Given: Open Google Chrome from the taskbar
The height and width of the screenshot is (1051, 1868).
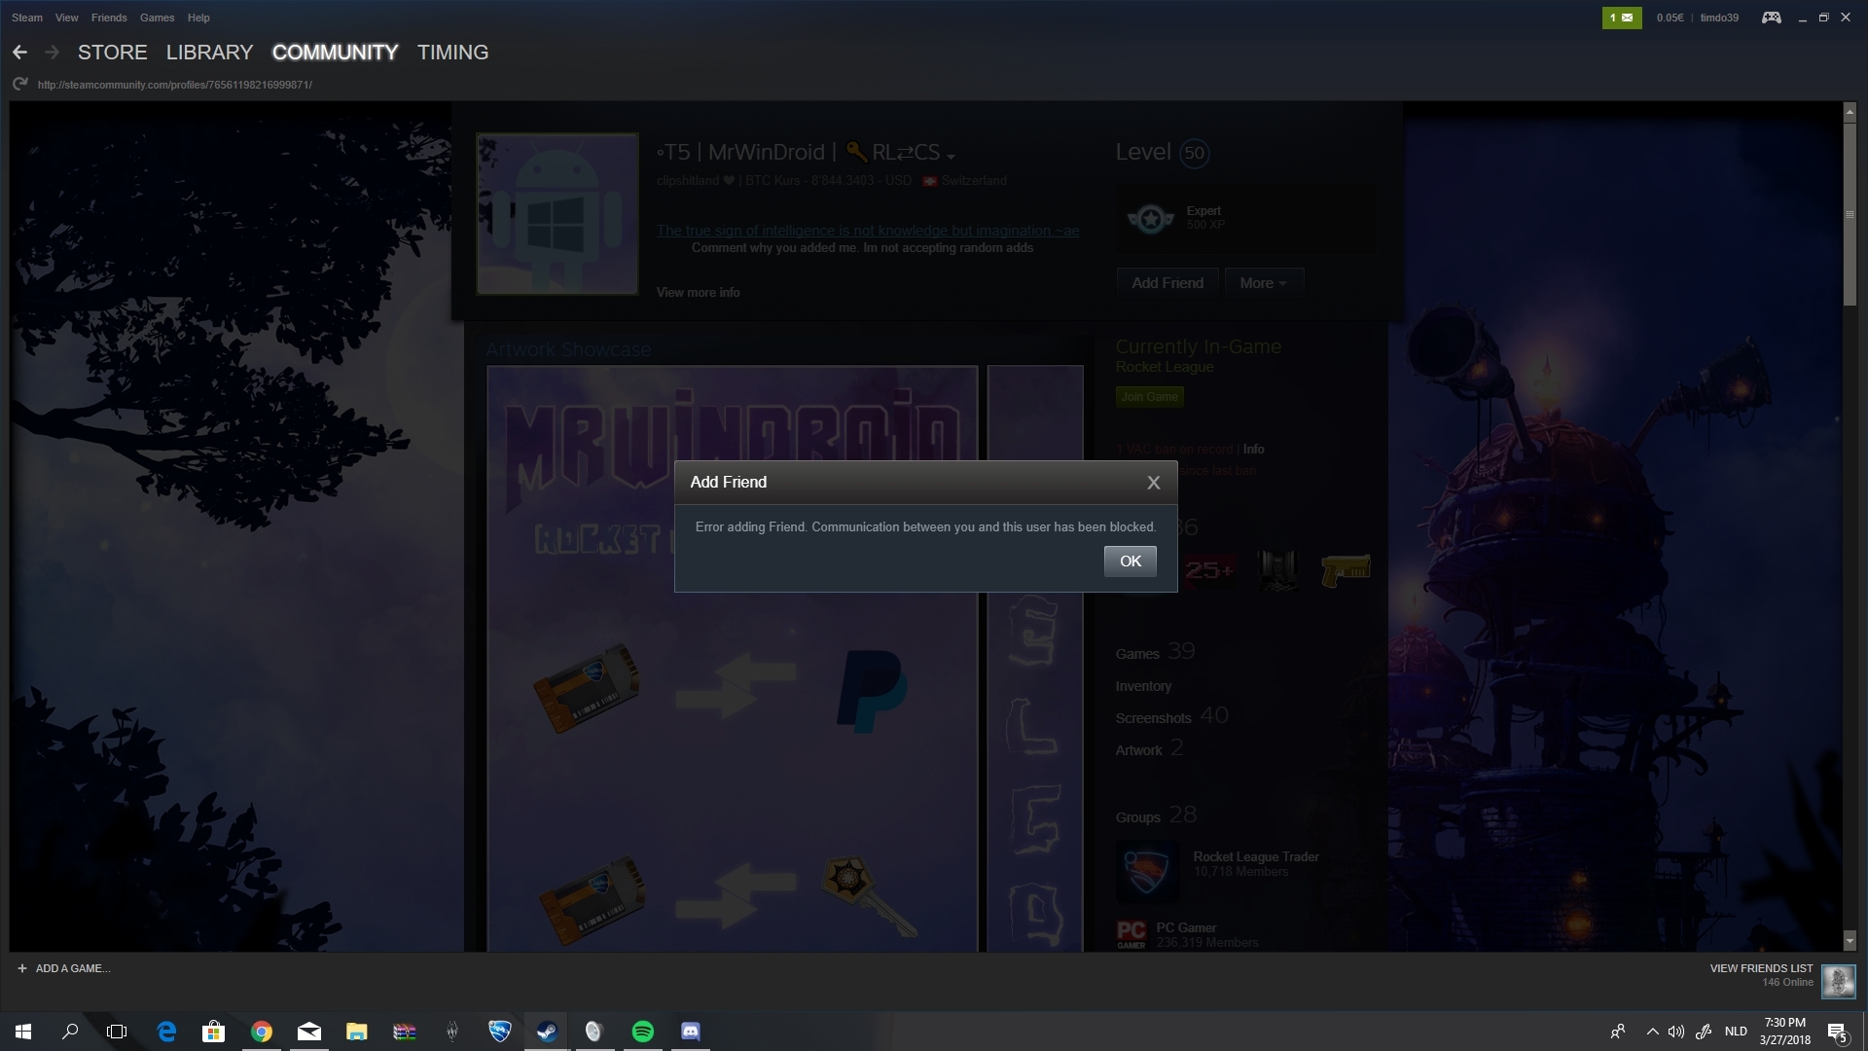Looking at the screenshot, I should click(x=261, y=1032).
